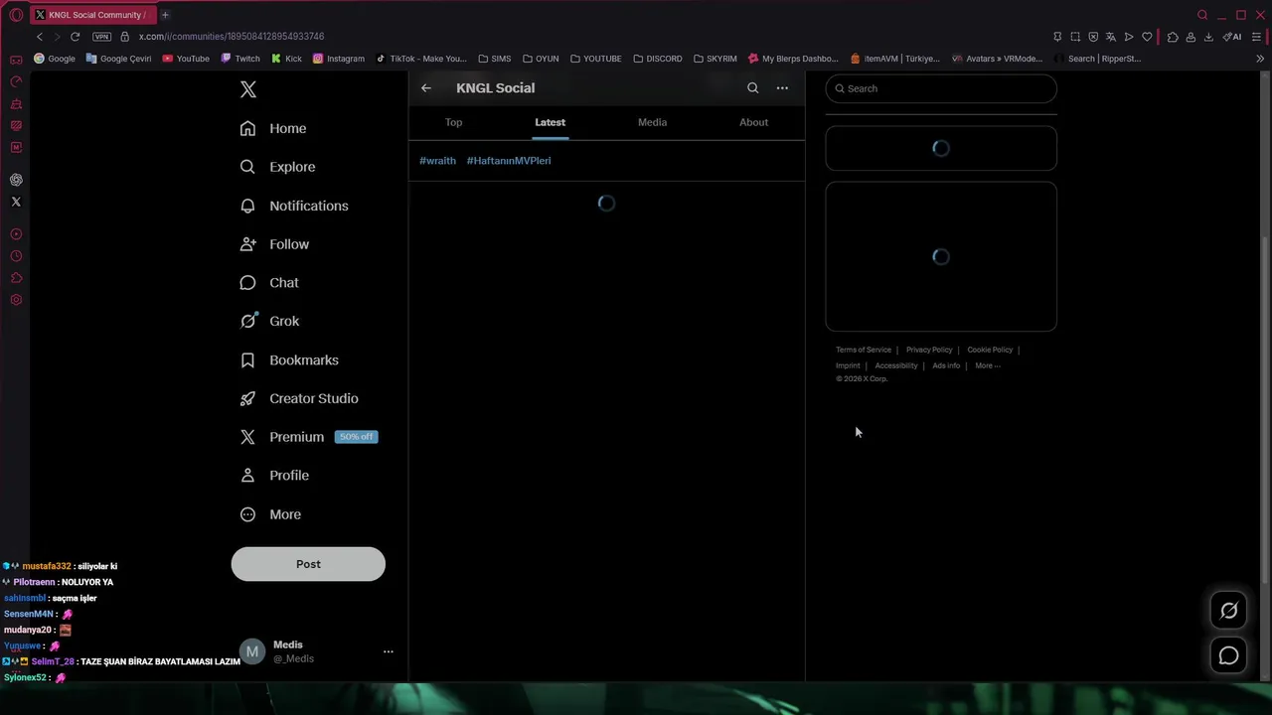Image resolution: width=1272 pixels, height=715 pixels.
Task: Open the Easy Setup sliders icon
Action: pos(1257,37)
